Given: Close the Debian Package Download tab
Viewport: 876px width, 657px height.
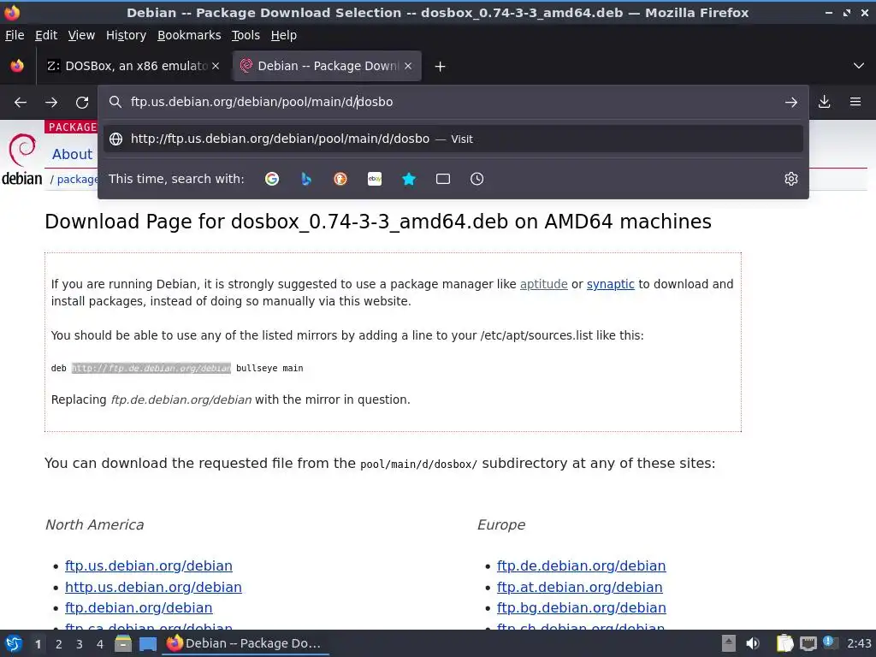Looking at the screenshot, I should (408, 66).
